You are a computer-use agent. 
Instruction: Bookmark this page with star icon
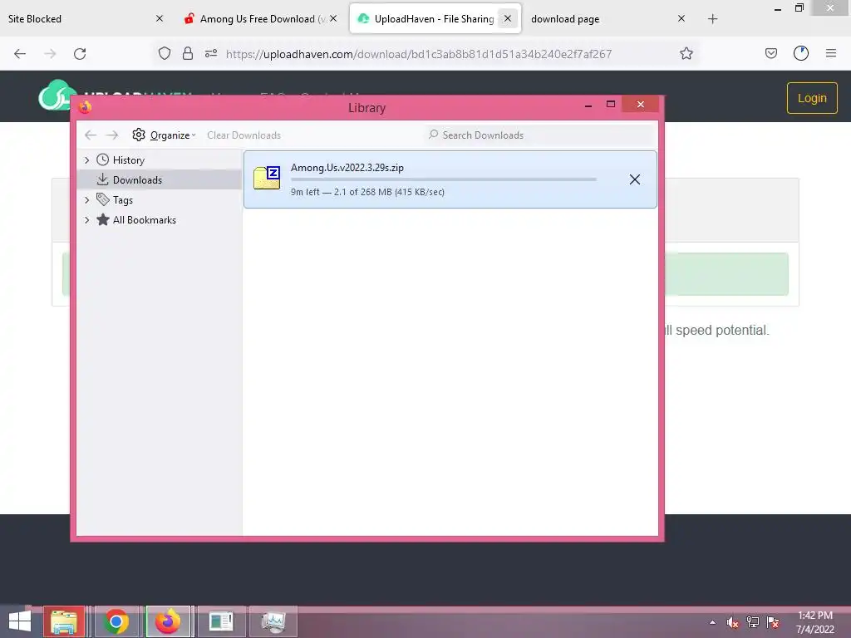point(686,53)
